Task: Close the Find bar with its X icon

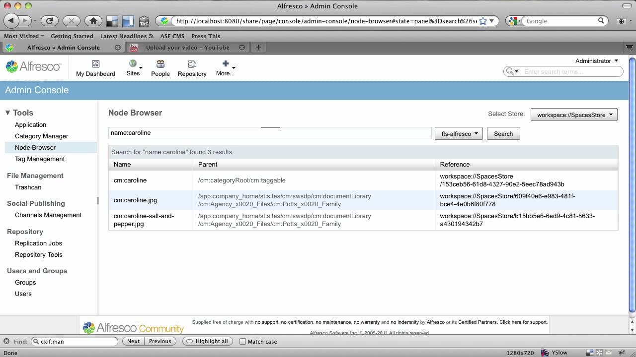Action: click(6, 341)
